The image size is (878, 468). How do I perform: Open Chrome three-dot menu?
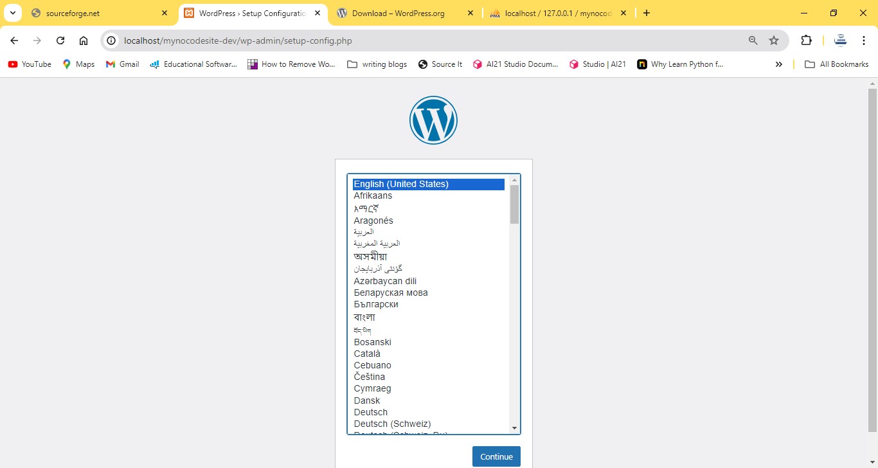[x=864, y=40]
